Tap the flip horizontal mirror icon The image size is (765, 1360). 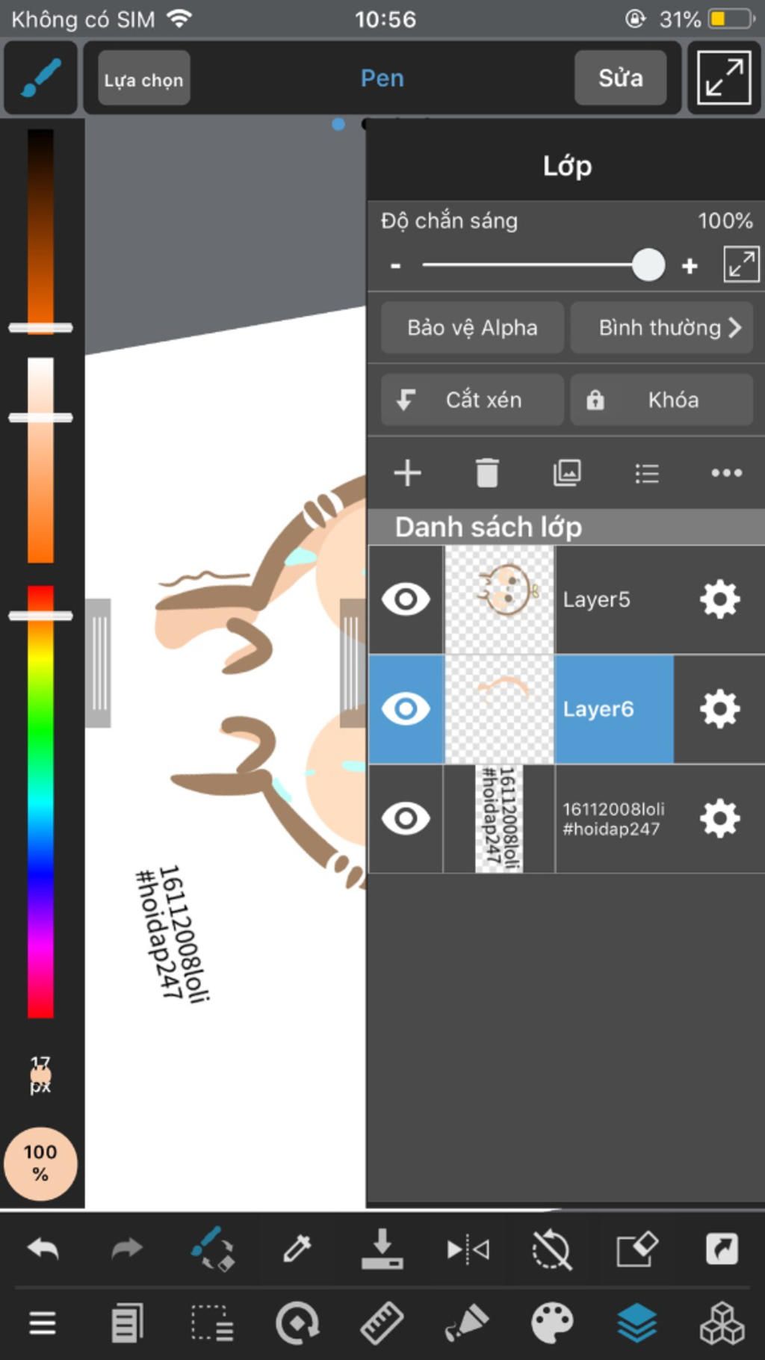[x=468, y=1249]
